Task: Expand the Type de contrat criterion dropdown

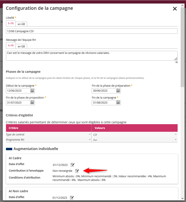Action: (x=90, y=134)
